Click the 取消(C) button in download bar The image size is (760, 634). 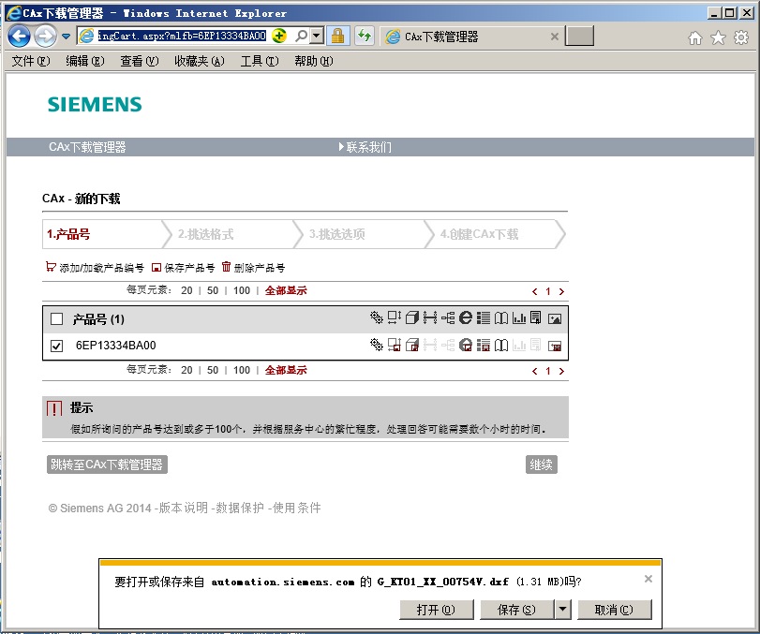(614, 610)
